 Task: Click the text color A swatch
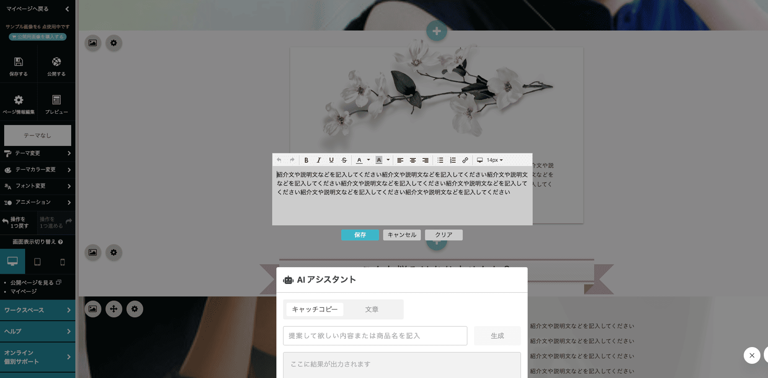click(x=359, y=160)
